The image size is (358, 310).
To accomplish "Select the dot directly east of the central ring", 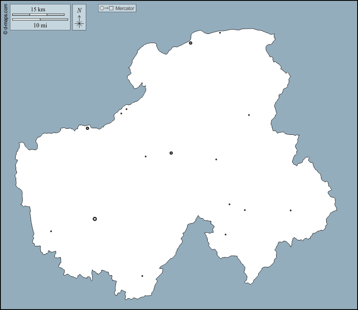I will 216,160.
